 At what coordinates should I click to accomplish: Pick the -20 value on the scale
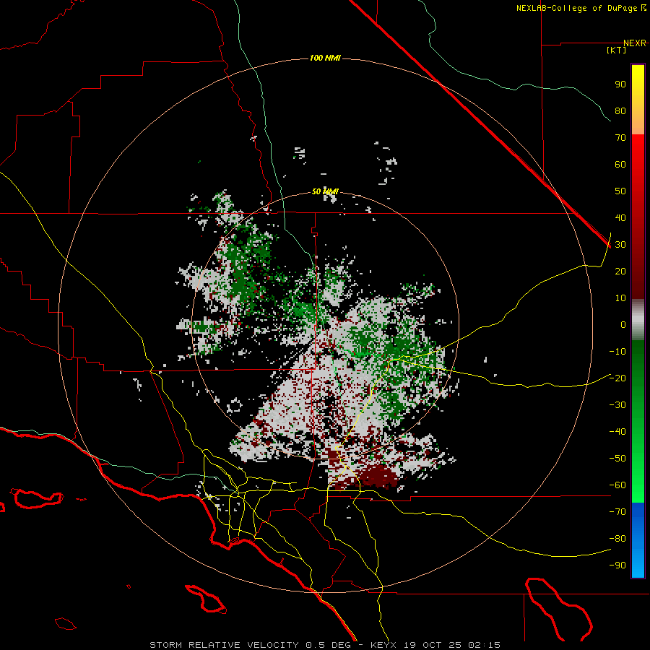617,378
